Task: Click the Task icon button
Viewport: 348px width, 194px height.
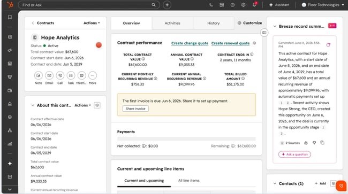Action: pos(71,75)
